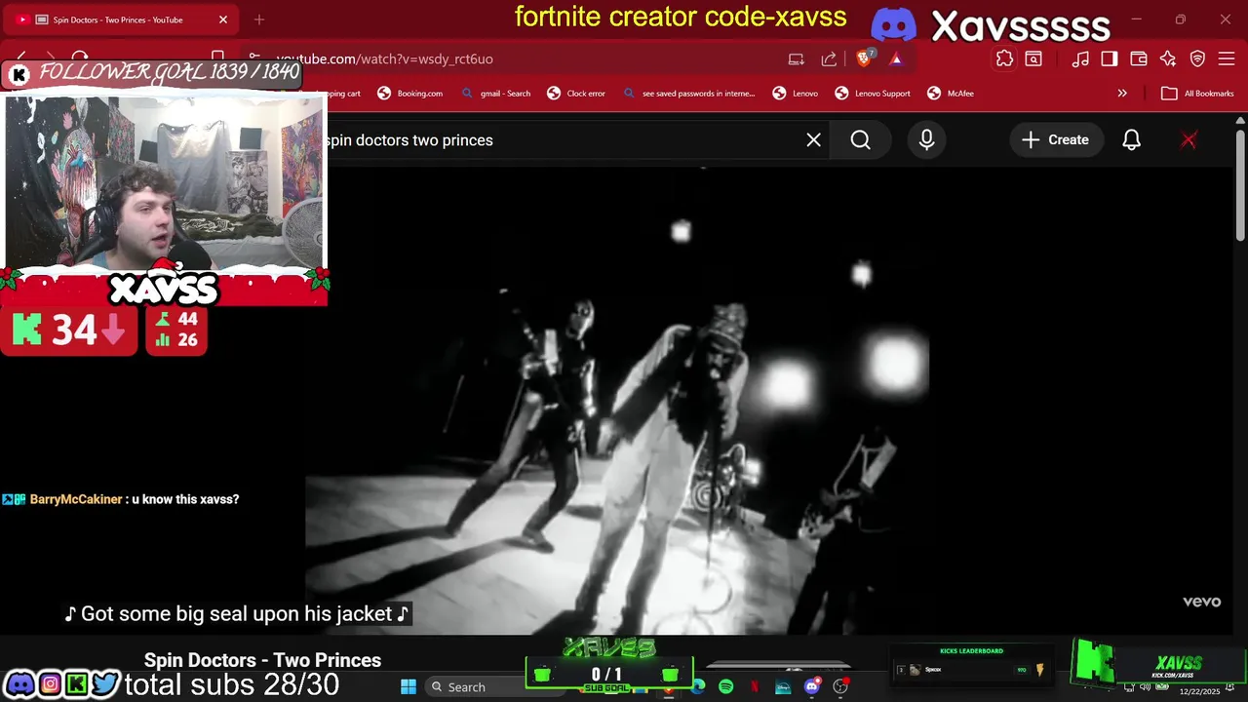
Task: Click the install app icon in address bar
Action: pyautogui.click(x=797, y=59)
